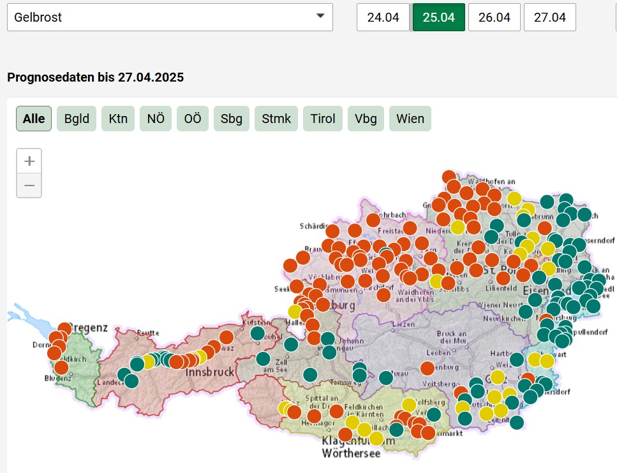Viewport: 617px width, 473px height.
Task: Click the dropdown arrow beside Gelbrost
Action: (320, 17)
